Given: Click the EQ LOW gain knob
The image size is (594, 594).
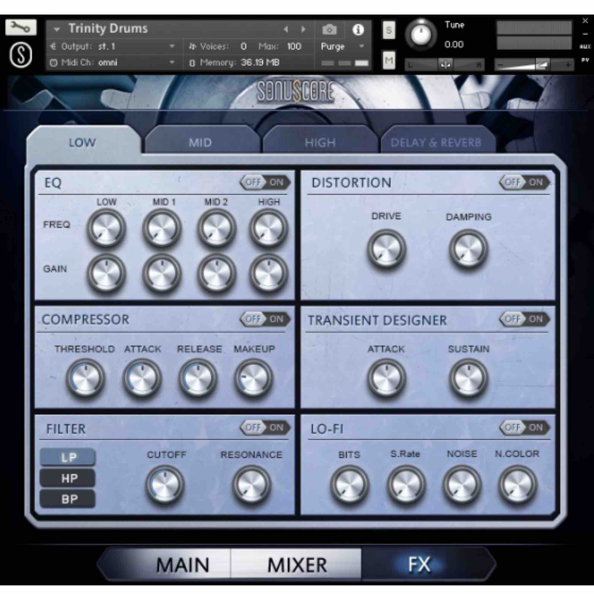Looking at the screenshot, I should [106, 273].
